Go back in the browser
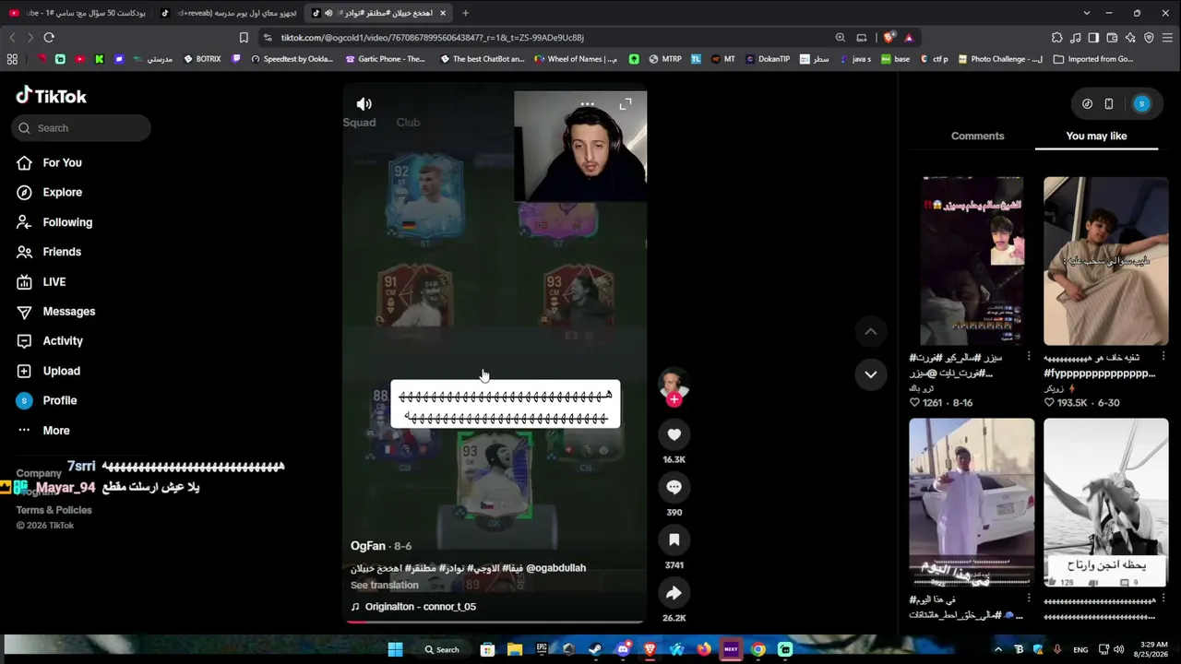The width and height of the screenshot is (1181, 664). click(x=12, y=38)
